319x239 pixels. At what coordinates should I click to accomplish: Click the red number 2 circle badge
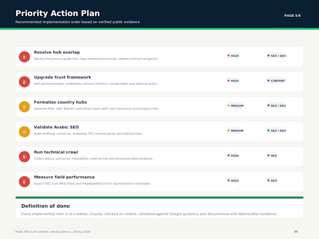24,82
